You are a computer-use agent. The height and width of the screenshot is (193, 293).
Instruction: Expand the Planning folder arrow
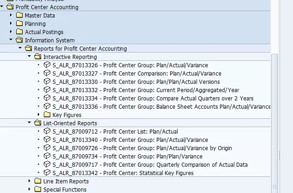[x=11, y=23]
